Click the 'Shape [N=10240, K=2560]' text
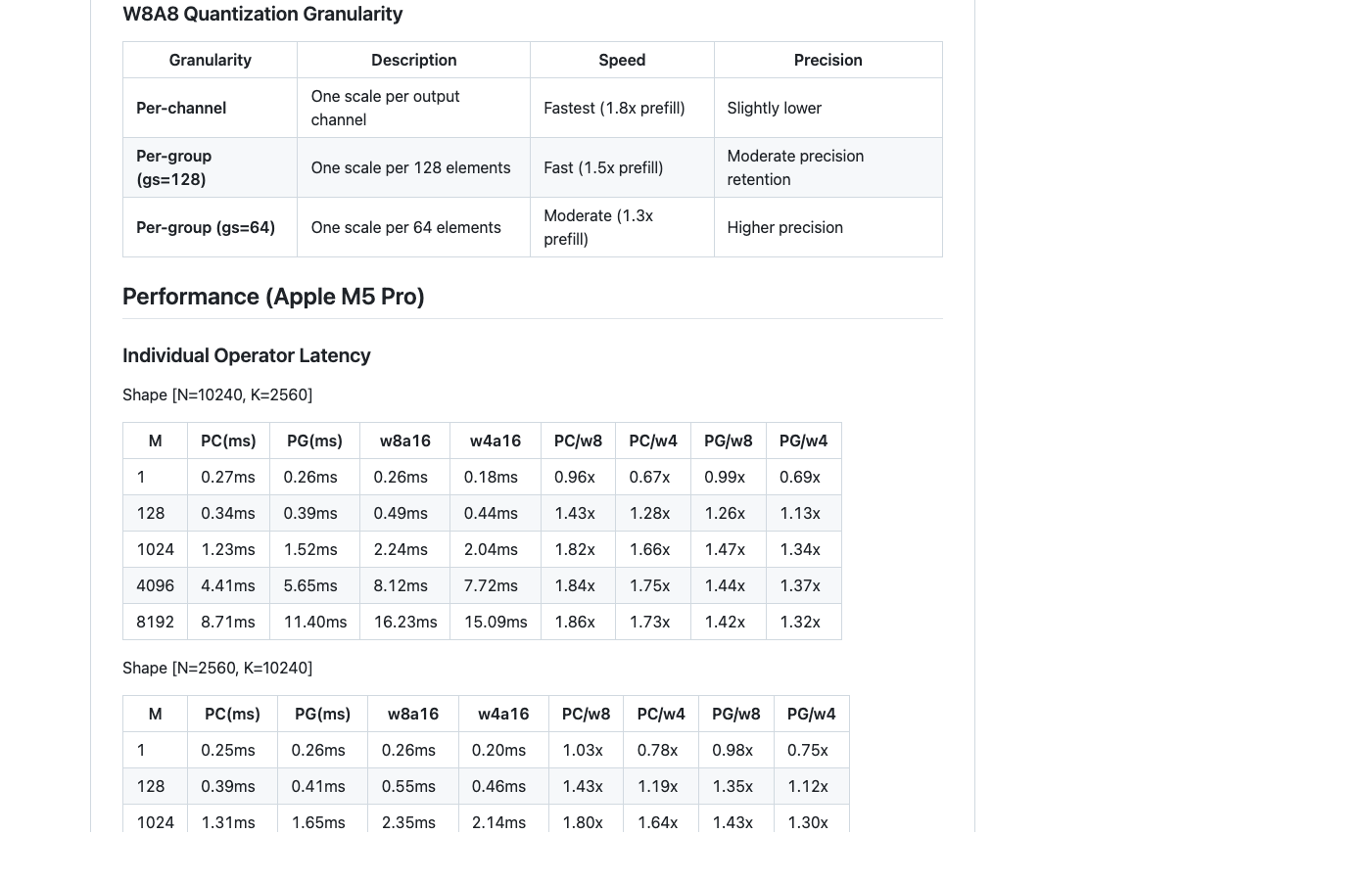Viewport: 1371px width, 881px height. click(x=217, y=394)
